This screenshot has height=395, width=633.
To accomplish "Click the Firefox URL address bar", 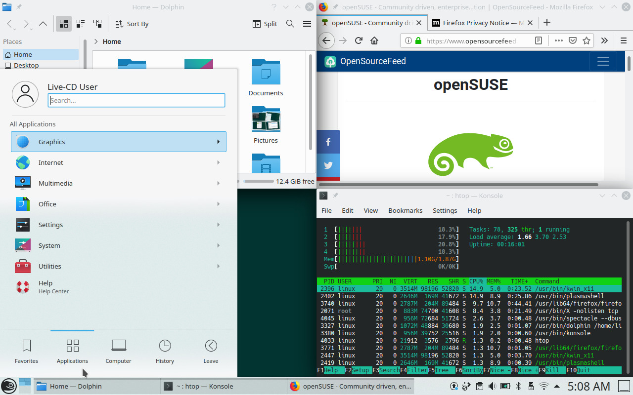I will (472, 41).
